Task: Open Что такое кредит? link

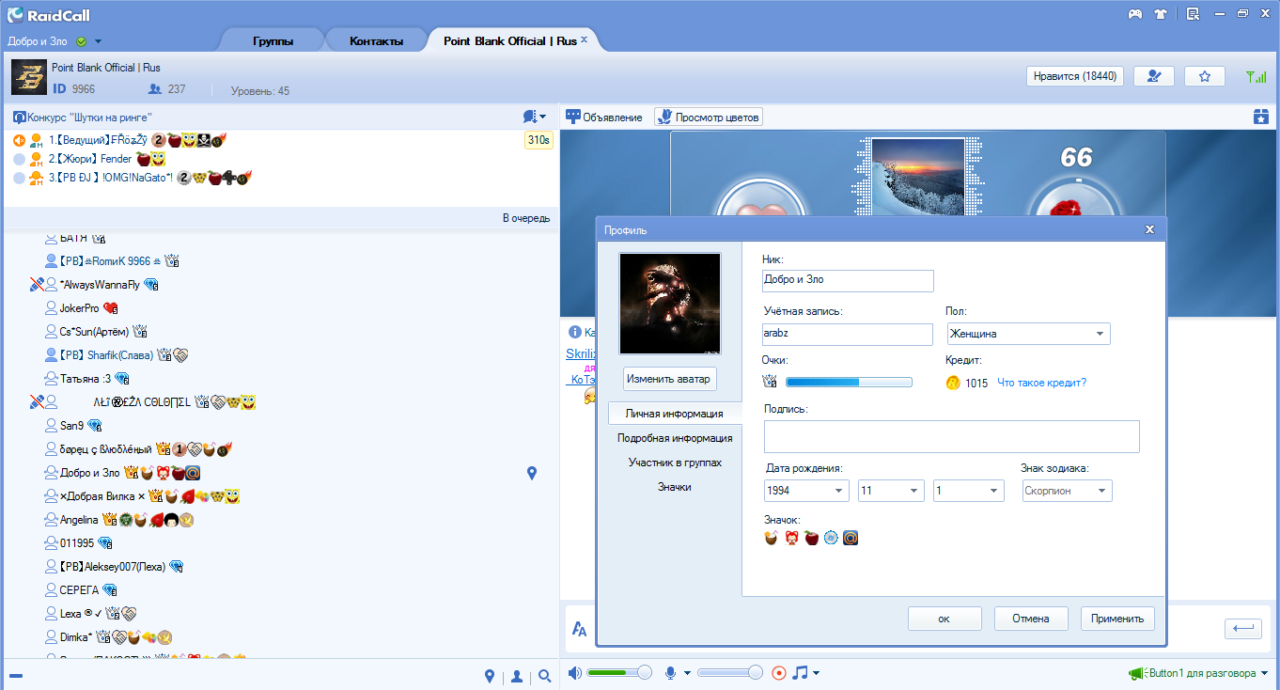Action: click(x=1041, y=383)
